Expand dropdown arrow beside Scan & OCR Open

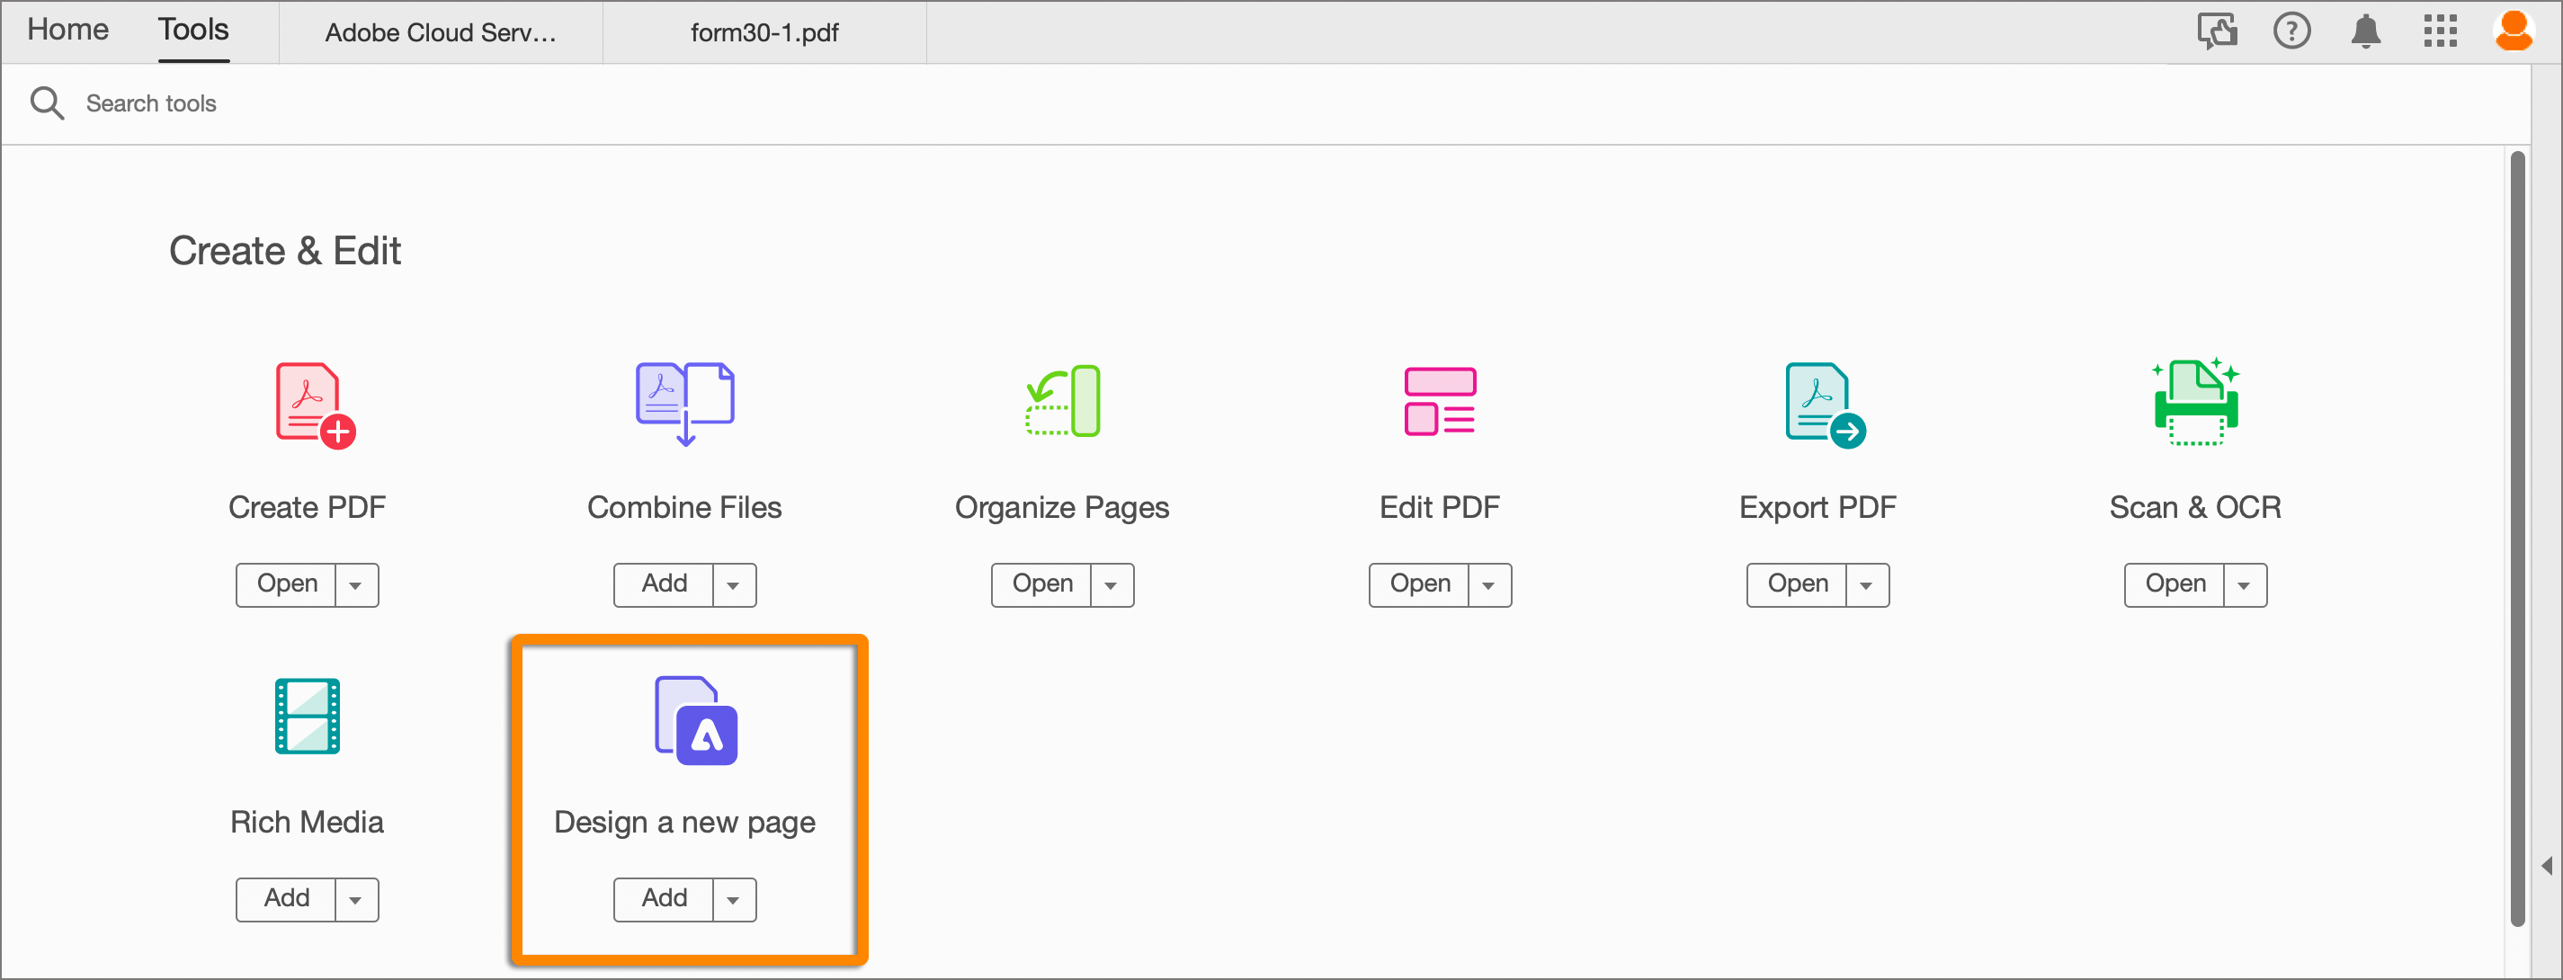pos(2244,585)
